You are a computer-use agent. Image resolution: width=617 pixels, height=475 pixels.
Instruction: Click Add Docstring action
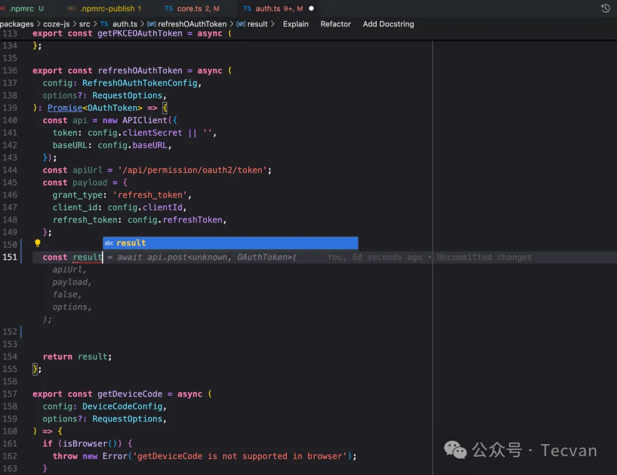click(x=388, y=24)
